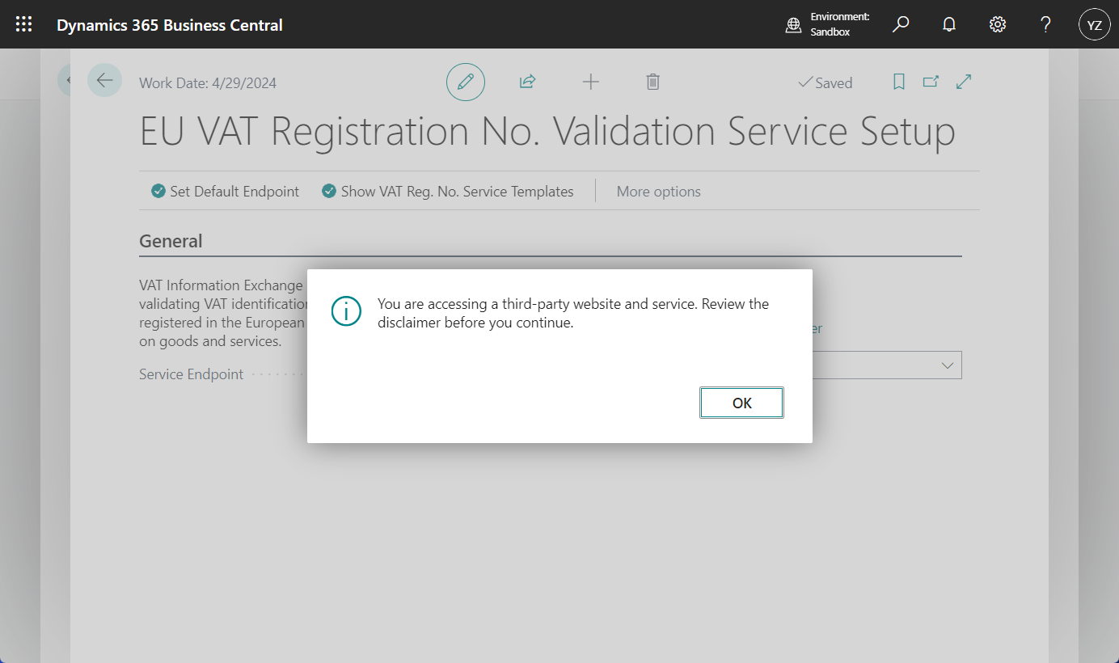Create a new record with the plus icon

coord(591,82)
